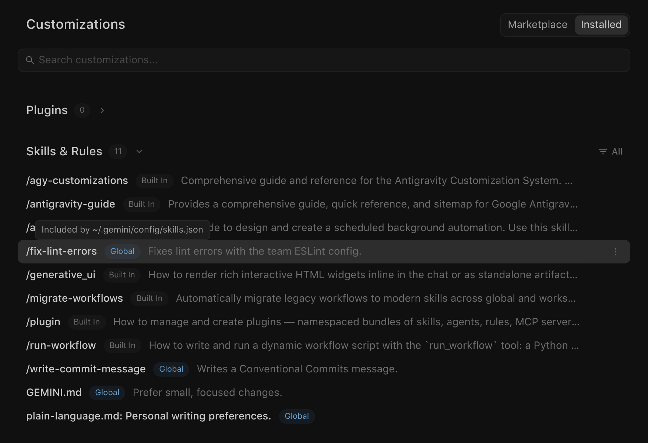Image resolution: width=648 pixels, height=443 pixels.
Task: Click the 'Writes a Conventional Commits message' description
Action: tap(297, 369)
